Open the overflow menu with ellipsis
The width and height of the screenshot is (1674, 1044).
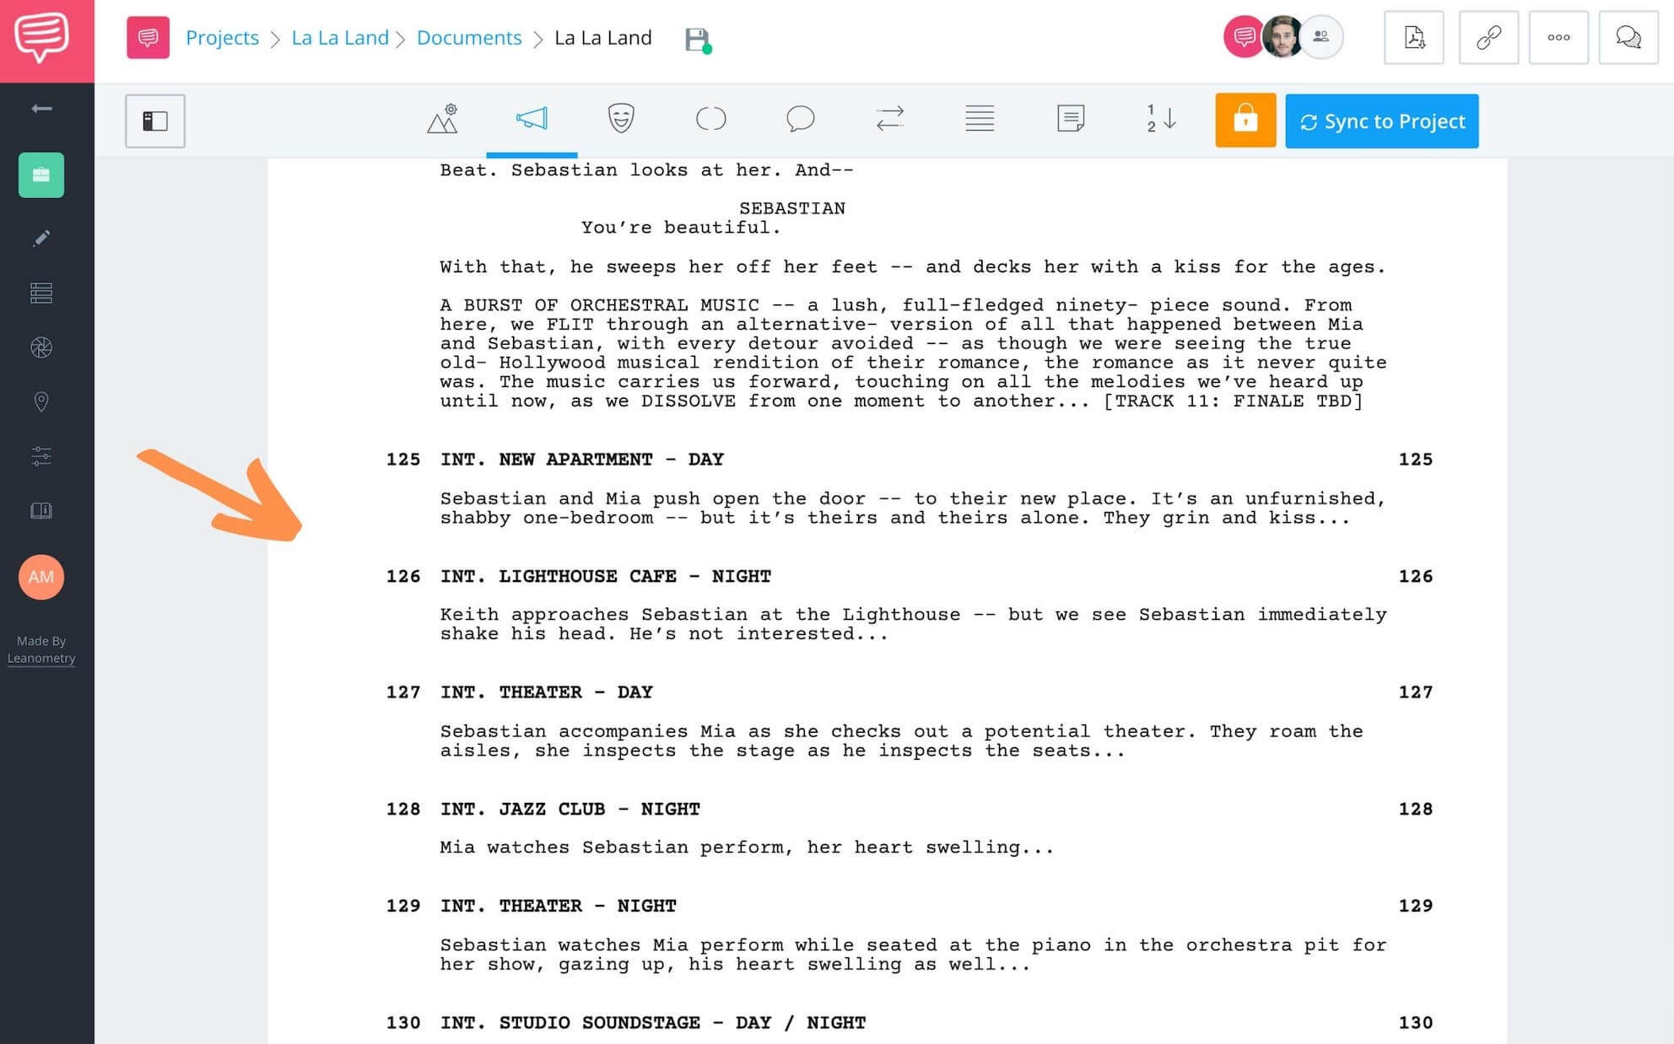click(x=1561, y=36)
